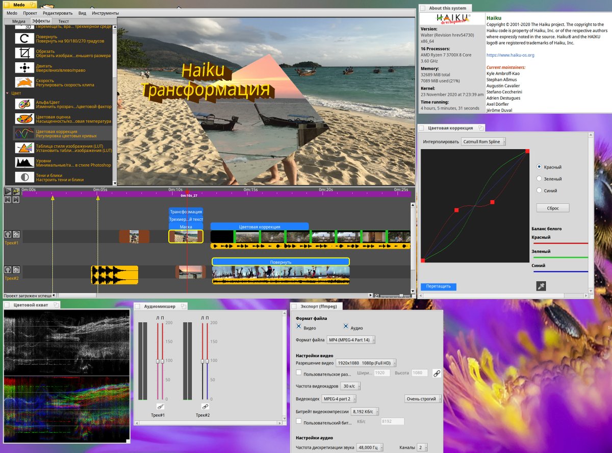Uncheck the Аудио checkbox in the Export window
The image size is (612, 453).
(x=346, y=327)
